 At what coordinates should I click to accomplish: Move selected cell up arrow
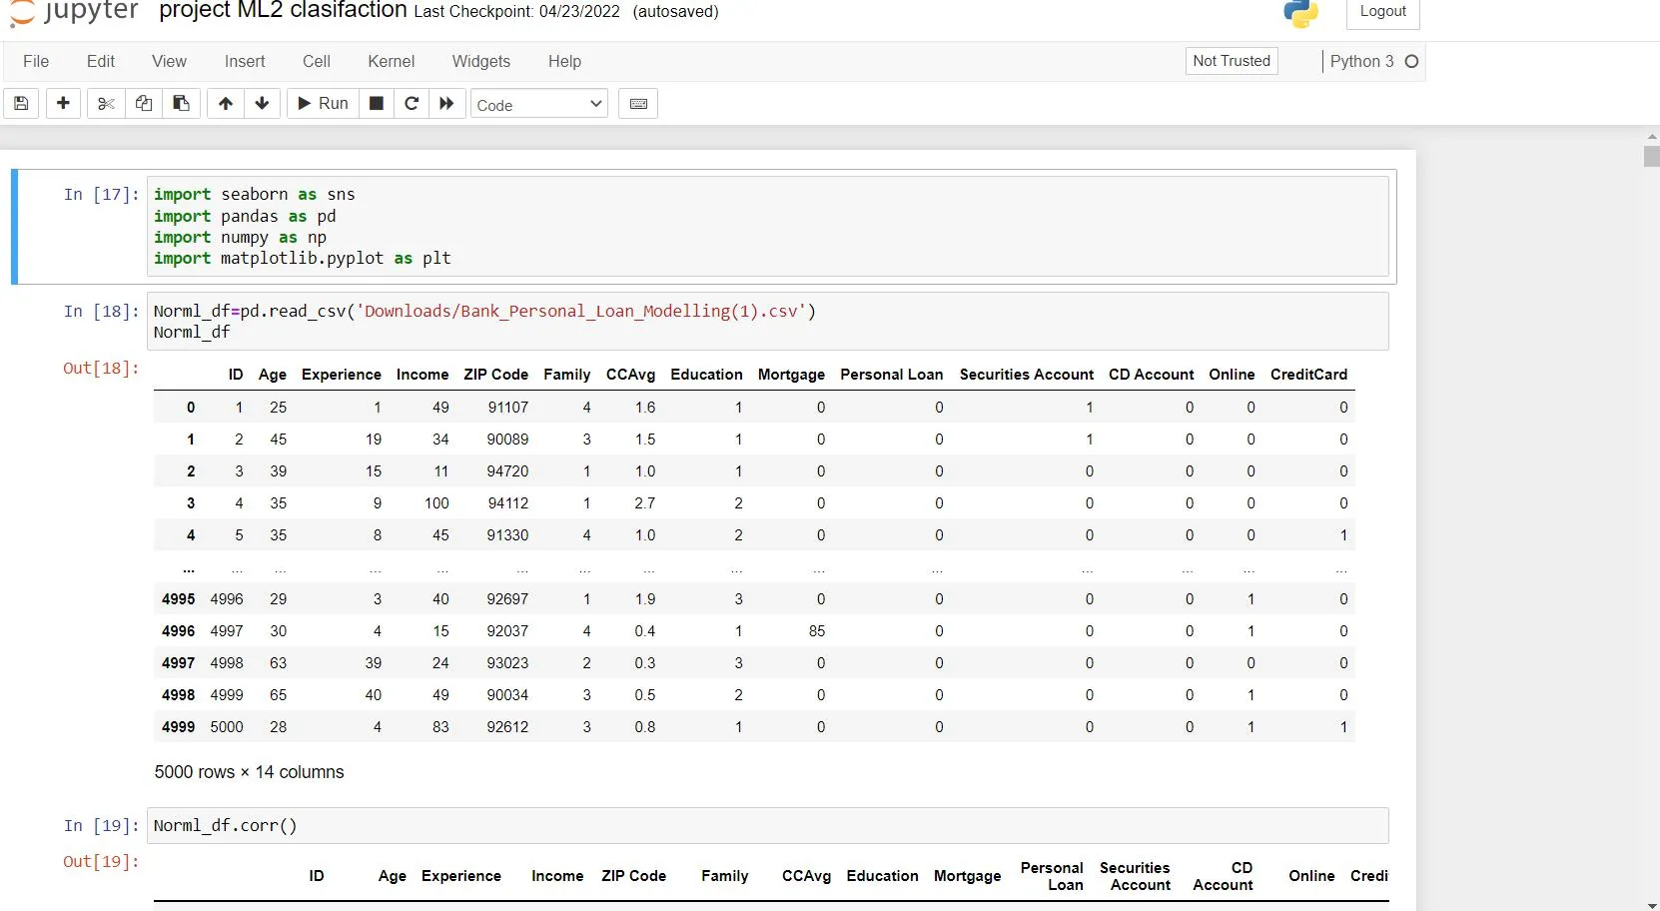coord(226,104)
